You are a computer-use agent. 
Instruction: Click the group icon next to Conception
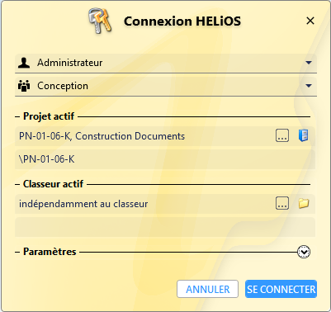point(24,86)
